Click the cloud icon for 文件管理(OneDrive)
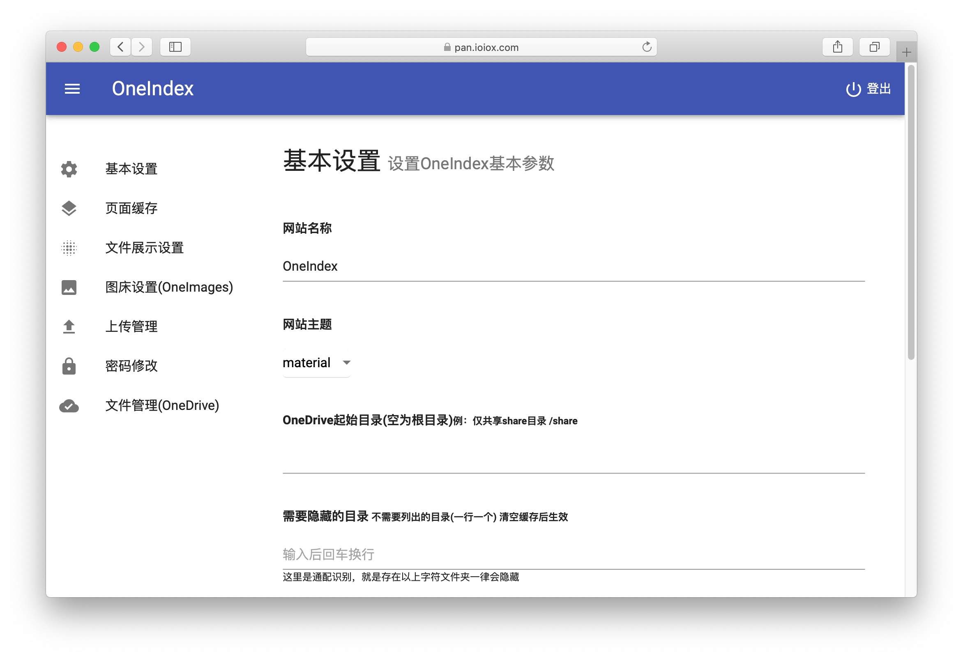Viewport: 963px width, 658px height. [x=69, y=406]
